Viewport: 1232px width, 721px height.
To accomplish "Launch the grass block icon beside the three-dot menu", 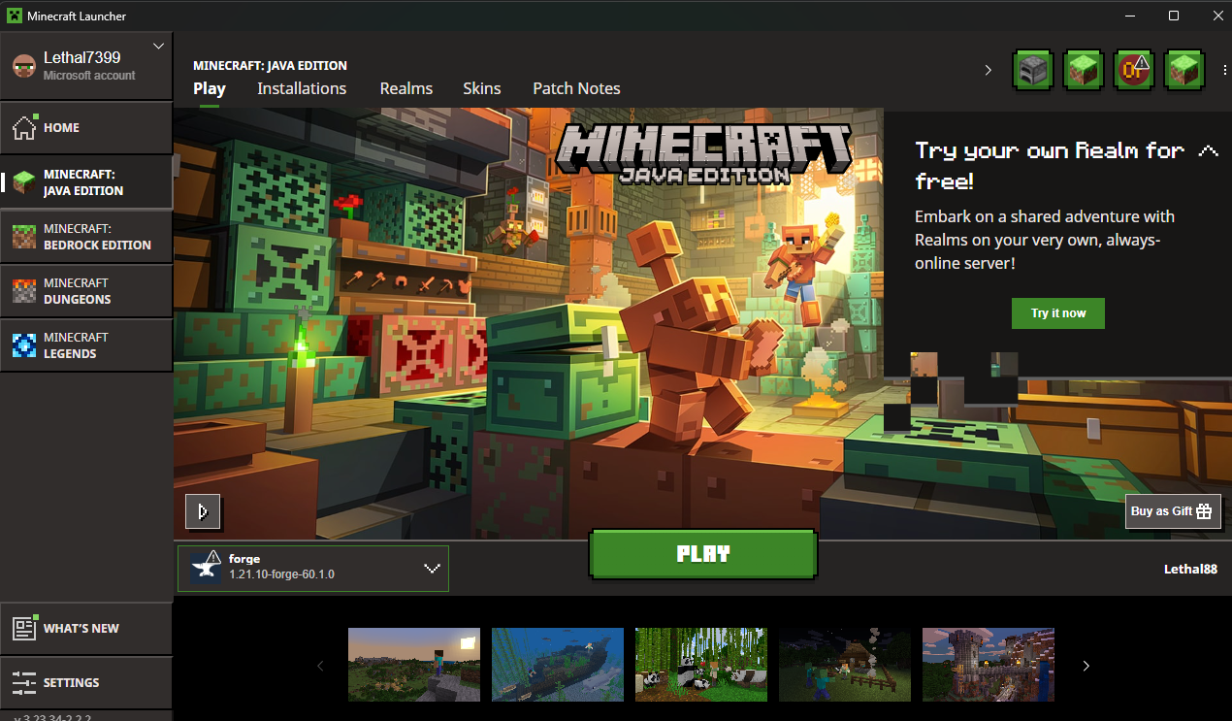I will pos(1184,69).
